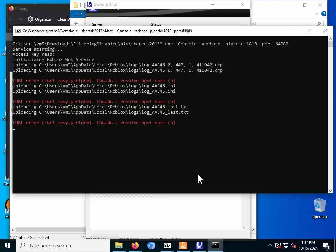Maximize the cmd console window

tap(311, 31)
